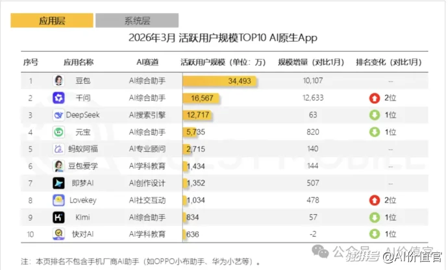Click the app name Lovekey
Image resolution: width=448 pixels, height=270 pixels.
pos(83,201)
